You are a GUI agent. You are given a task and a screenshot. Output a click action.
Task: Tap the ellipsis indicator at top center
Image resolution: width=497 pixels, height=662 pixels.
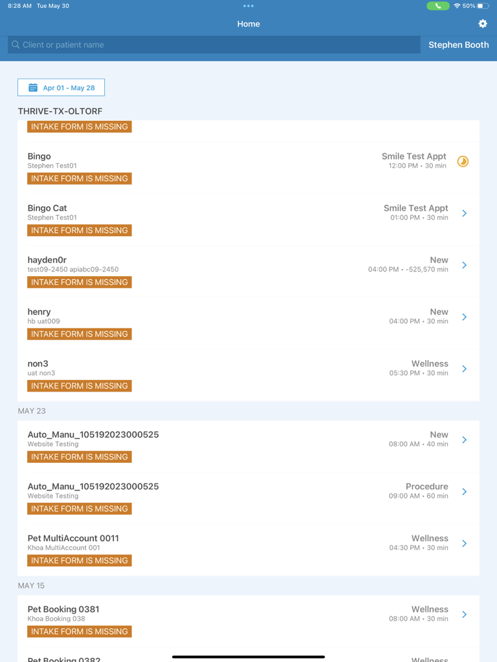pyautogui.click(x=248, y=6)
